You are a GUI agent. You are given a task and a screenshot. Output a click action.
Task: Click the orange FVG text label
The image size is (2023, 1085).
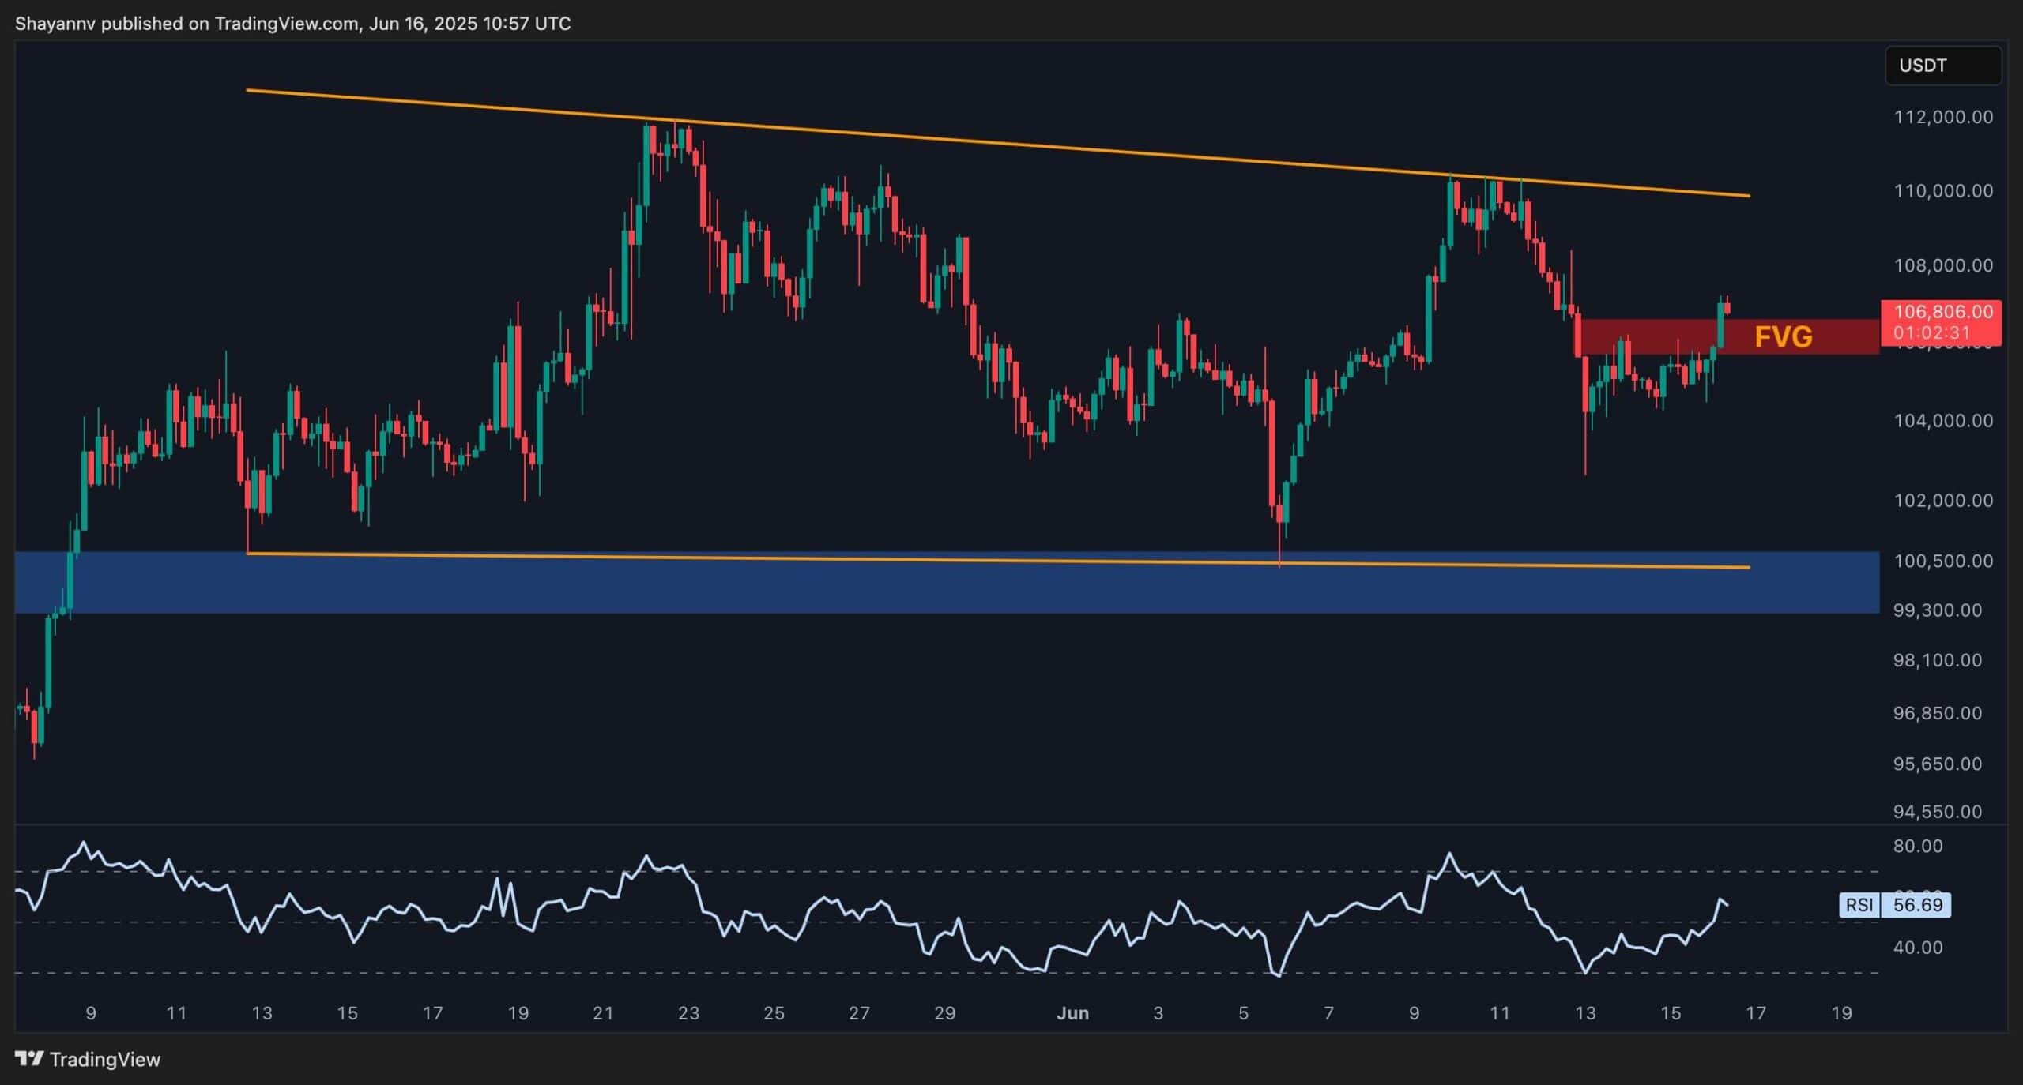pos(1783,337)
